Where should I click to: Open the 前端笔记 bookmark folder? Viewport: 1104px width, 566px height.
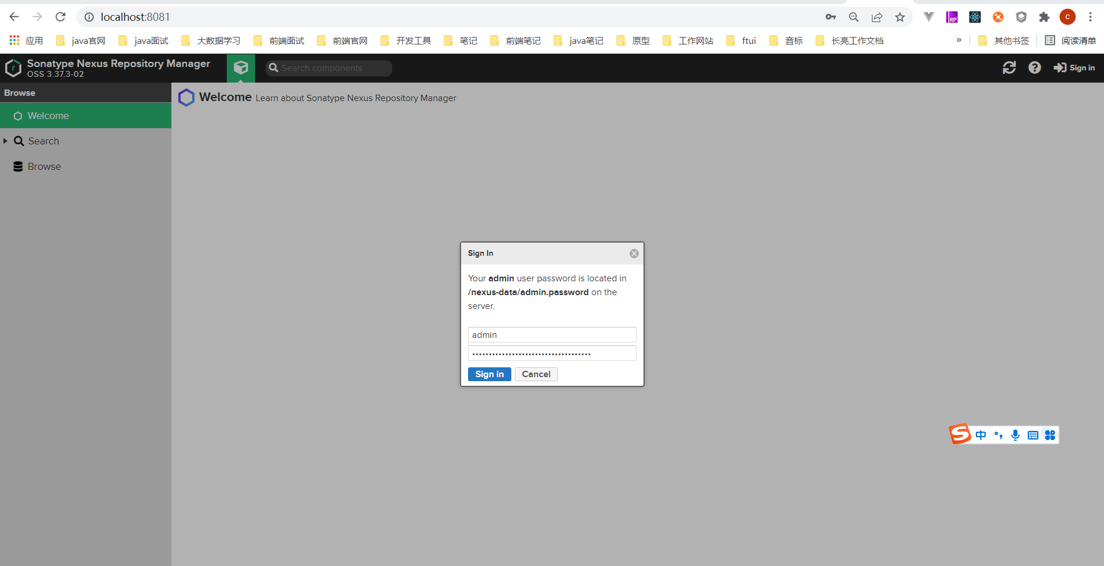click(515, 40)
